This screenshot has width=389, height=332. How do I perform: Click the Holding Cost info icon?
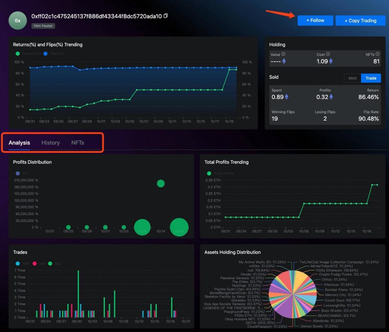point(328,54)
